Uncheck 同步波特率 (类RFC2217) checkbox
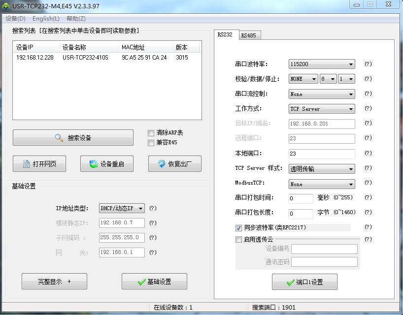 (239, 228)
